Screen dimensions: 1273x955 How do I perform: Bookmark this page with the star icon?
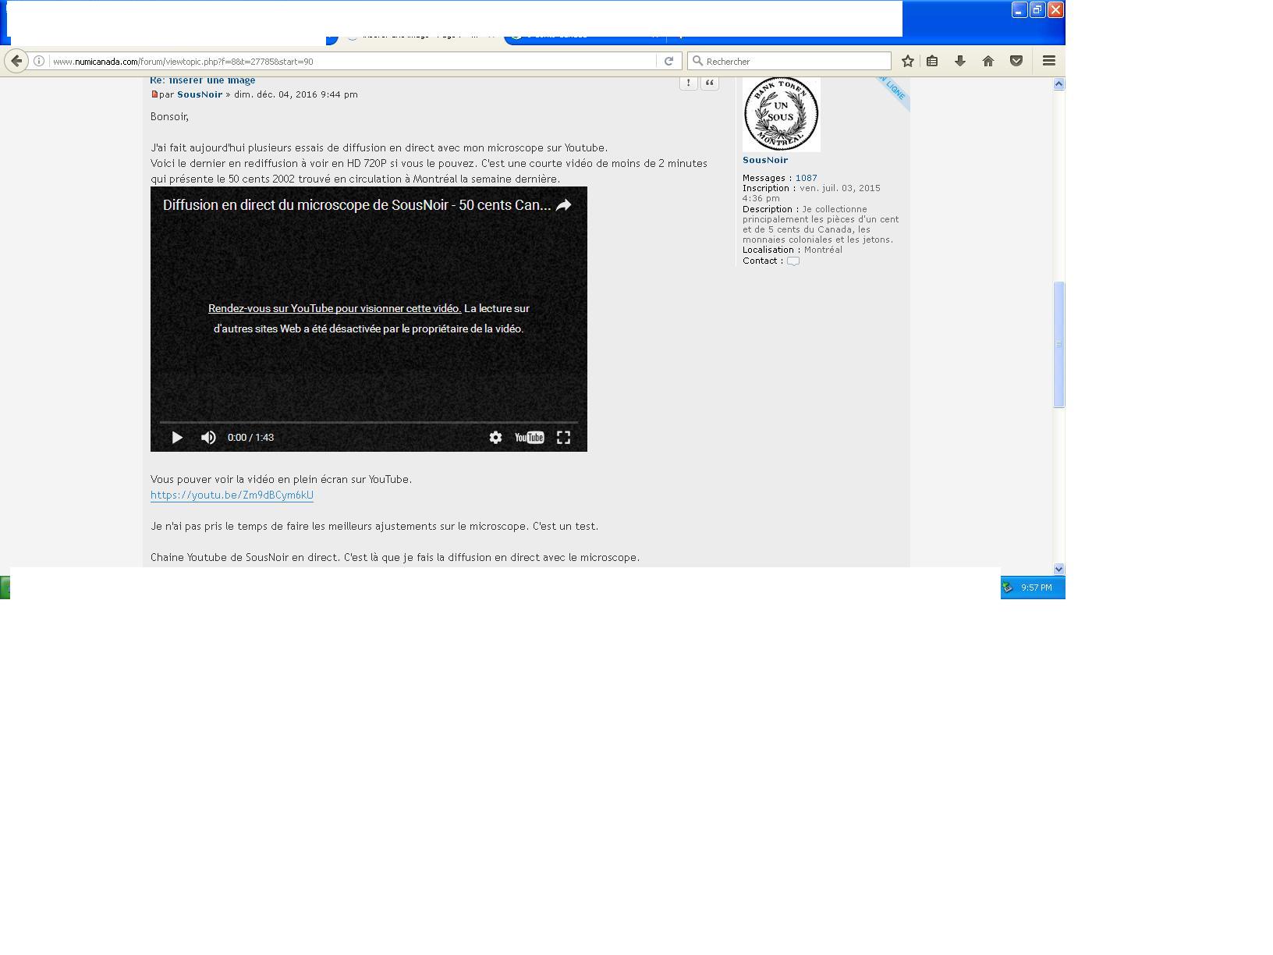(907, 61)
